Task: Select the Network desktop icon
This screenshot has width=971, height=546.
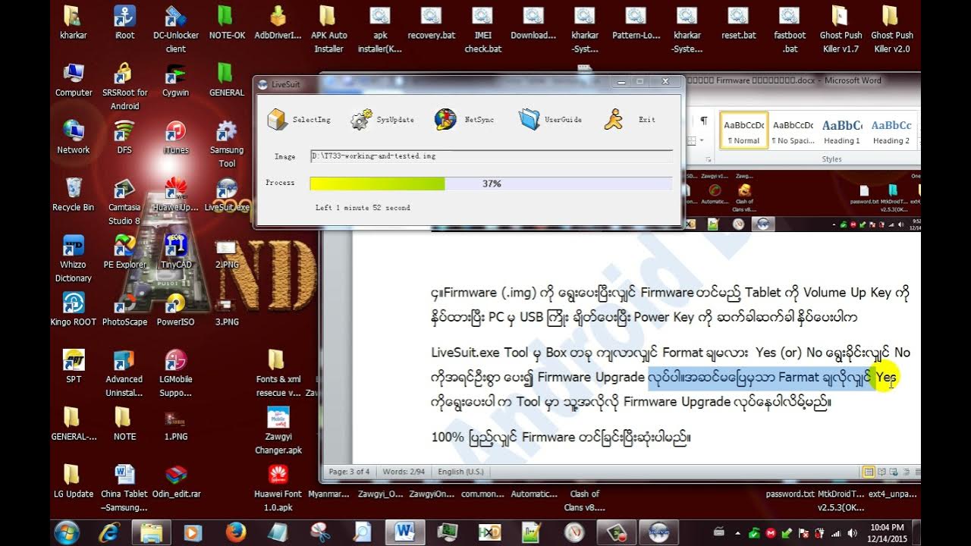Action: tap(74, 137)
